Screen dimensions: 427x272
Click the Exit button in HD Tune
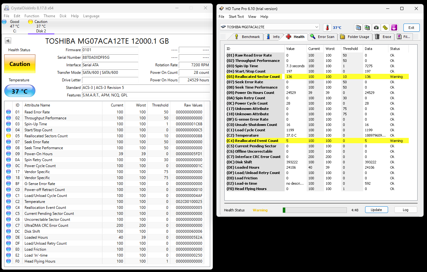411,28
